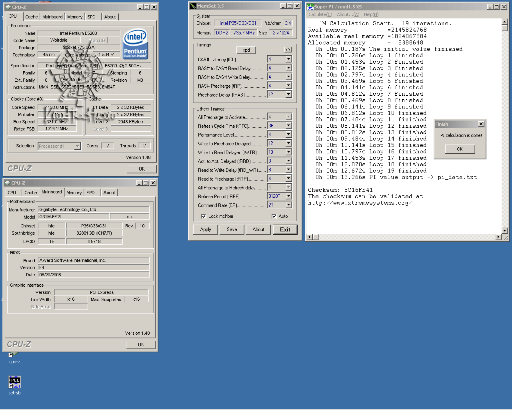Image resolution: width=512 pixels, height=410 pixels.
Task: Open About tab in CPU-Z processor window
Action: click(x=110, y=17)
